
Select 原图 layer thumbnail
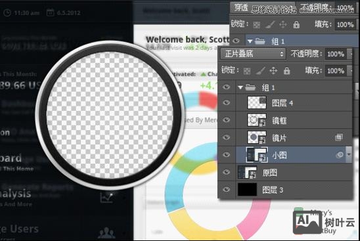point(247,172)
